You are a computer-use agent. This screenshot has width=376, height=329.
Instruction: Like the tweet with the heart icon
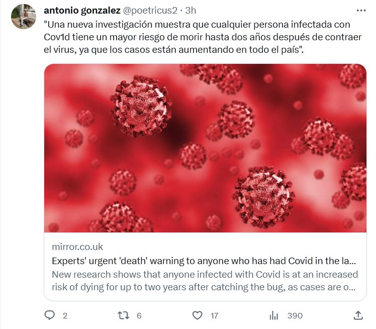[198, 315]
